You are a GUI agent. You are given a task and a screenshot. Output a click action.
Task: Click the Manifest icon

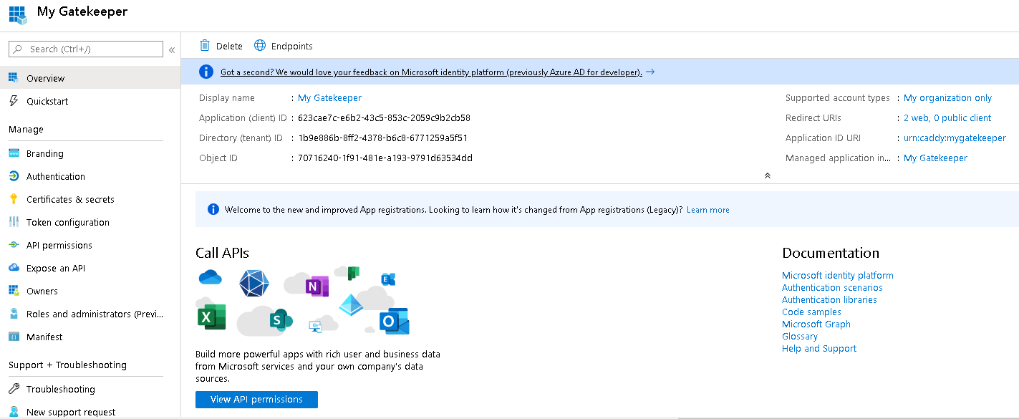[x=13, y=337]
